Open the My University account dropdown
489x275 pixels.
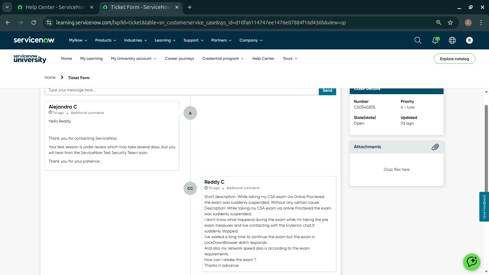click(x=134, y=59)
